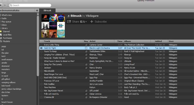Open Starred from the sidebar

[6, 31]
